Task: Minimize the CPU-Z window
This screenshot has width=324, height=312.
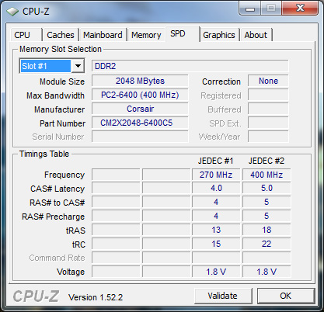Action: pos(250,9)
